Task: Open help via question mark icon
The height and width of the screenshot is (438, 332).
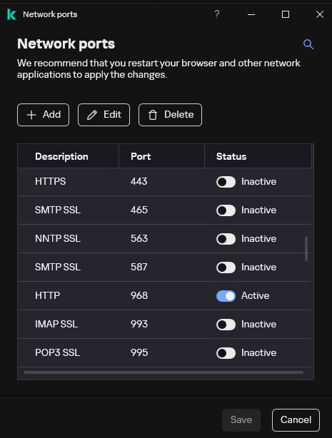Action: (217, 14)
